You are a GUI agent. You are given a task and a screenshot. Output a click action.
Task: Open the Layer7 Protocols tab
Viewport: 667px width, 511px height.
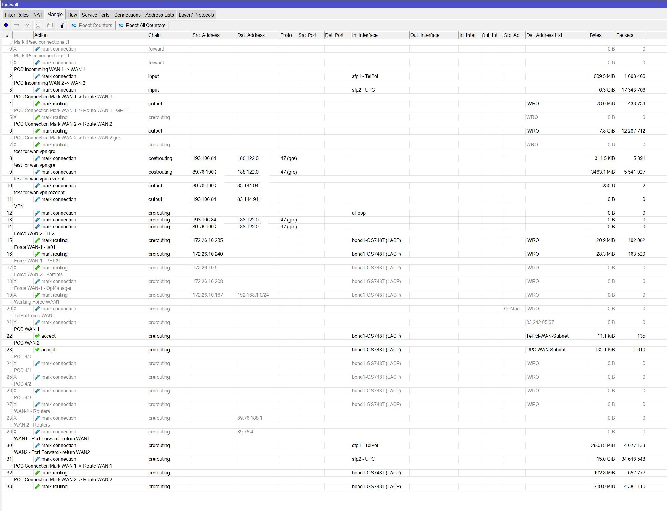pyautogui.click(x=196, y=15)
